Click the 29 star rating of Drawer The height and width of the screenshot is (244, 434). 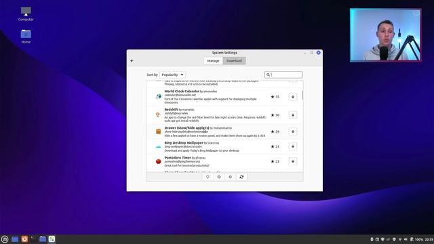coord(275,131)
